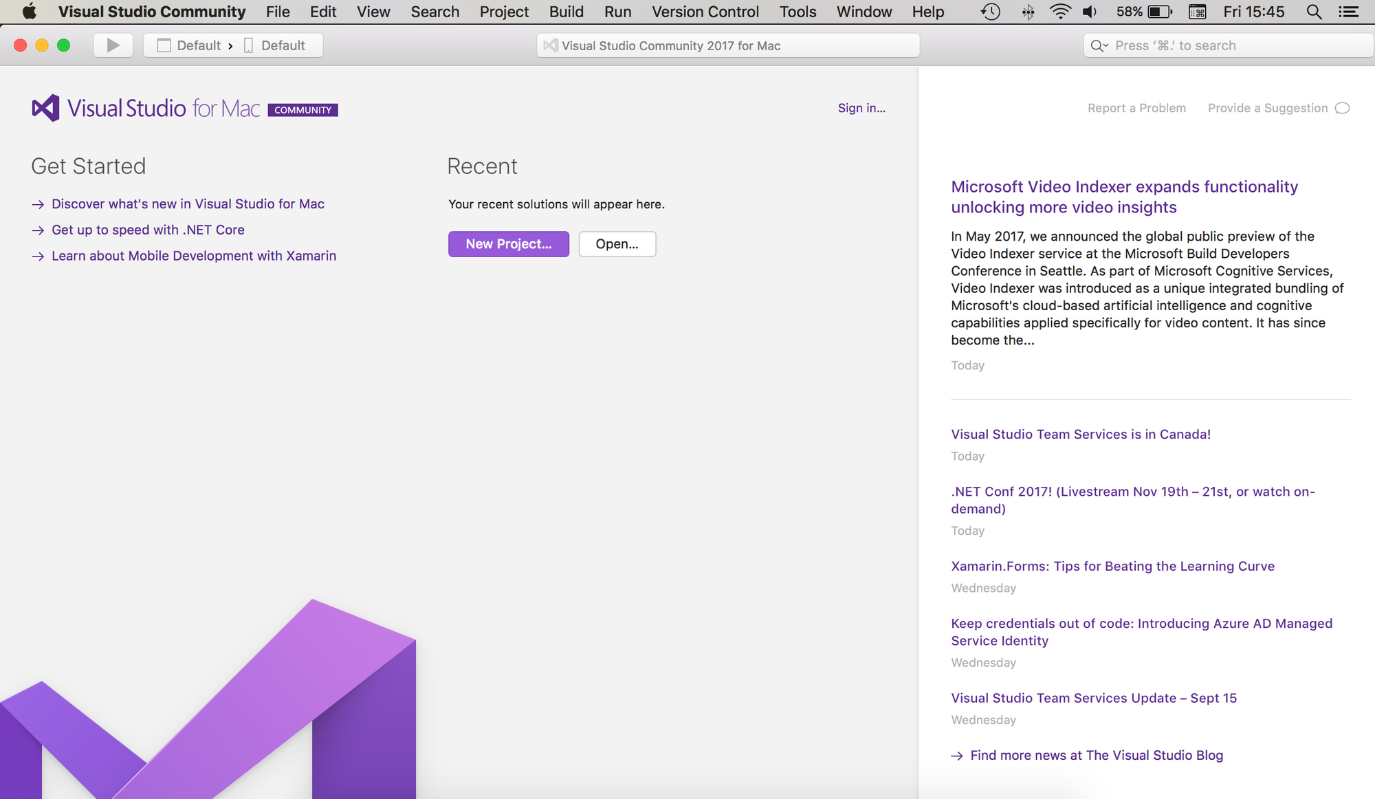Click the Report a Problem option
The width and height of the screenshot is (1375, 799).
1136,107
